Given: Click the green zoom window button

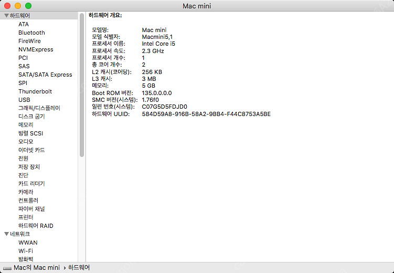Looking at the screenshot, I should 28,5.
